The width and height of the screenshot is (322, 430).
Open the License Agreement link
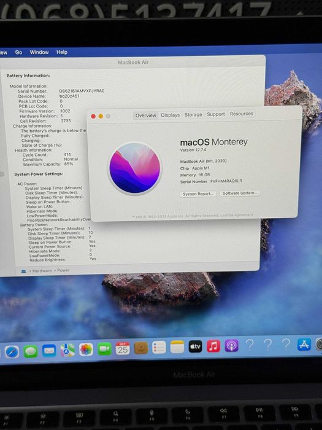tap(237, 215)
